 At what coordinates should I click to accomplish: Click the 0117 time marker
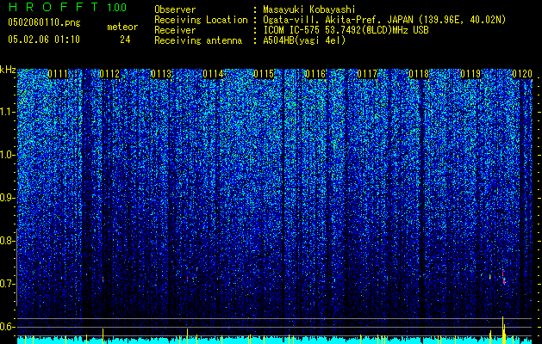pyautogui.click(x=367, y=74)
